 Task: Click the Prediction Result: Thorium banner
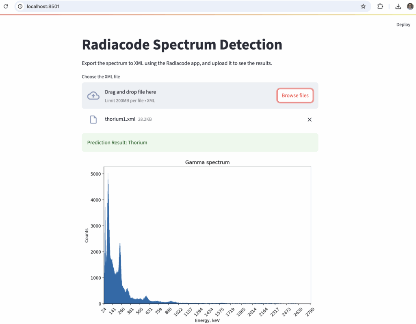[200, 143]
